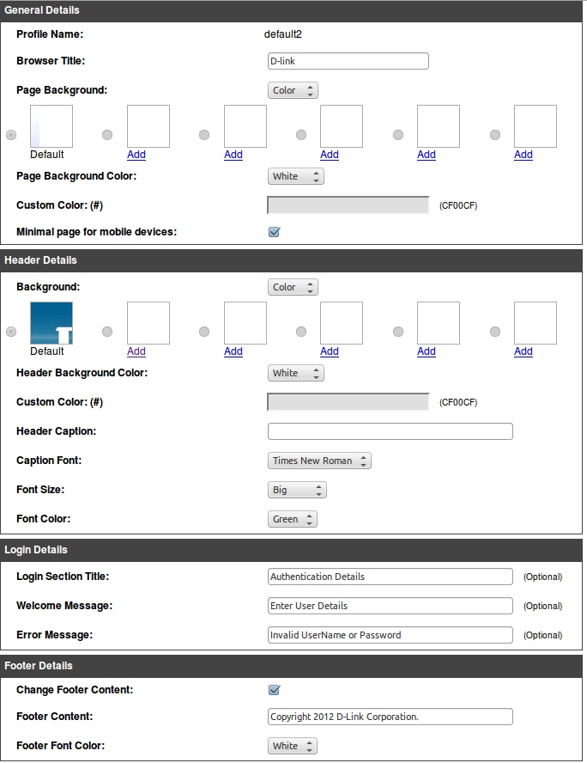587x763 pixels.
Task: Click the Default header background thumbnail
Action: (x=51, y=323)
